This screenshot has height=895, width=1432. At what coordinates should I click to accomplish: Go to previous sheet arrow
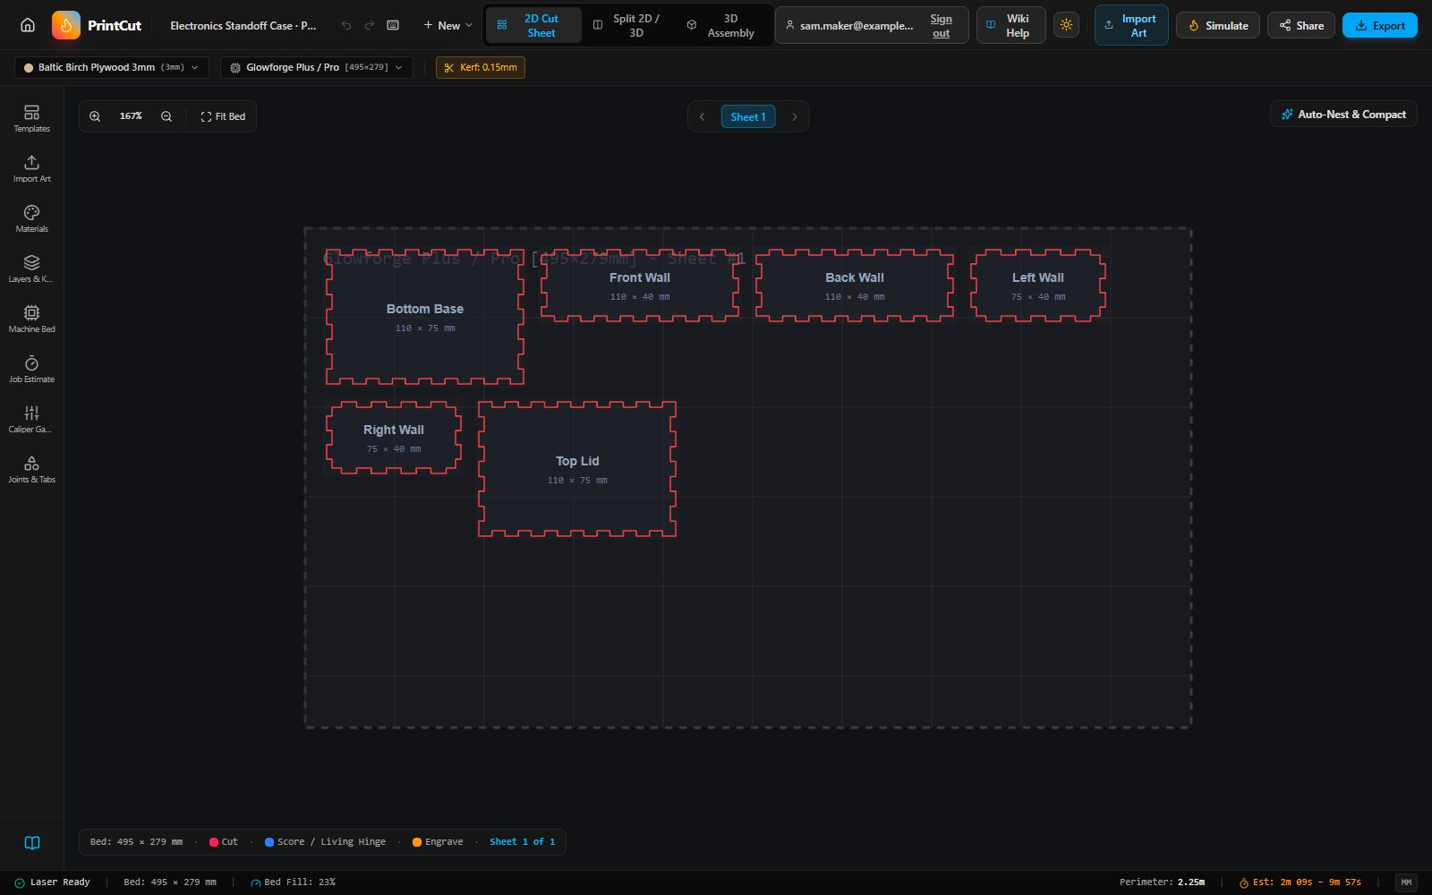[x=702, y=116]
